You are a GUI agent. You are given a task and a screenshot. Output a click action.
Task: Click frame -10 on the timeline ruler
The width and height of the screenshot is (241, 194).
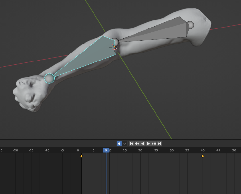click(x=47, y=150)
